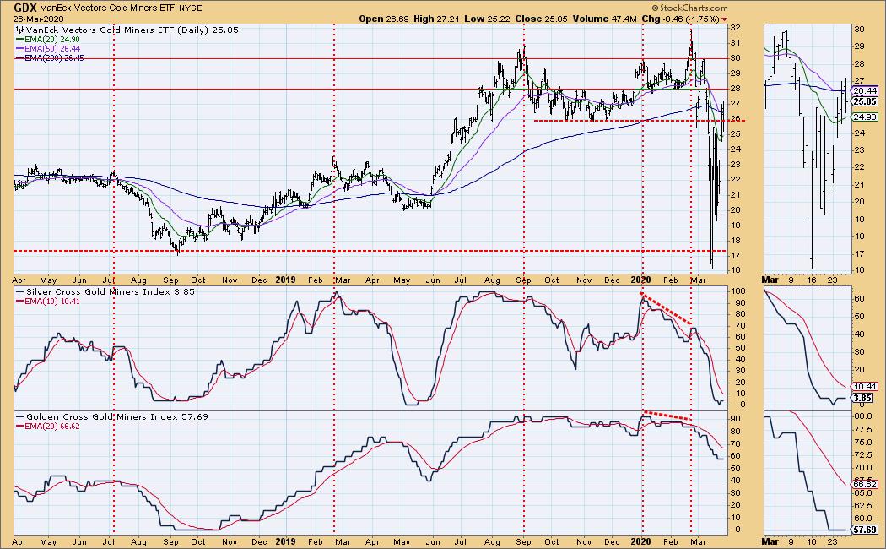The height and width of the screenshot is (549, 886).
Task: Click the 'Golden Cross Gold Miners Index 57.69' label
Action: tap(117, 416)
